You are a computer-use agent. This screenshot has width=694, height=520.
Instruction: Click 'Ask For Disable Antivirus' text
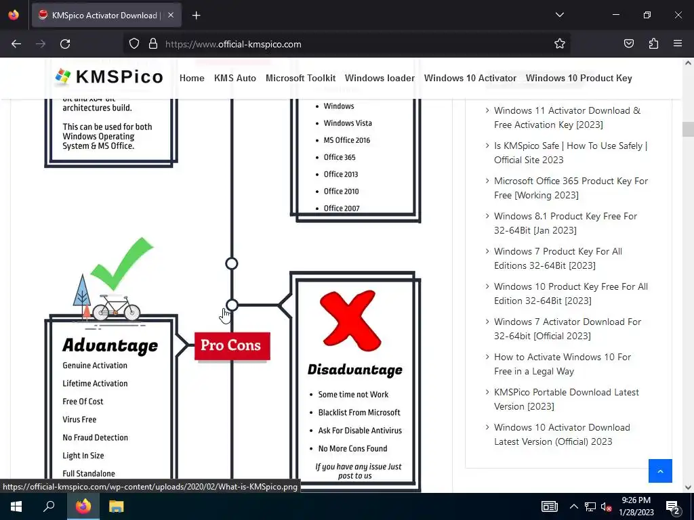[360, 431]
